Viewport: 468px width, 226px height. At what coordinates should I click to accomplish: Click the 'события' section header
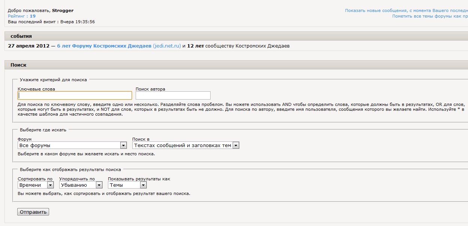[21, 36]
